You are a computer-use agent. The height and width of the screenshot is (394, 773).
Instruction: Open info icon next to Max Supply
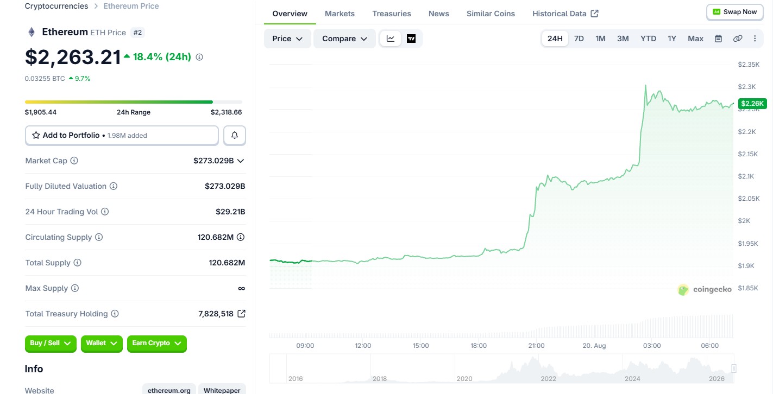75,288
